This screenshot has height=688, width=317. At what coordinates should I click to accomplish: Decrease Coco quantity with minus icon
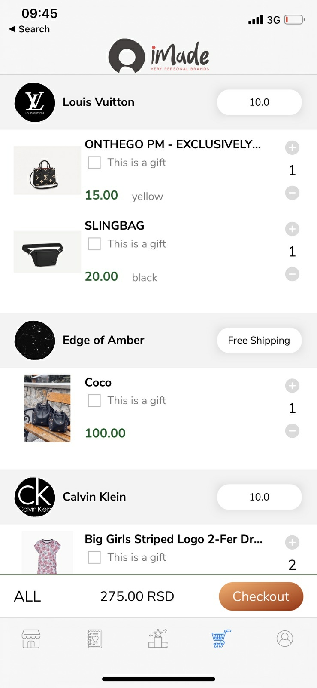292,431
